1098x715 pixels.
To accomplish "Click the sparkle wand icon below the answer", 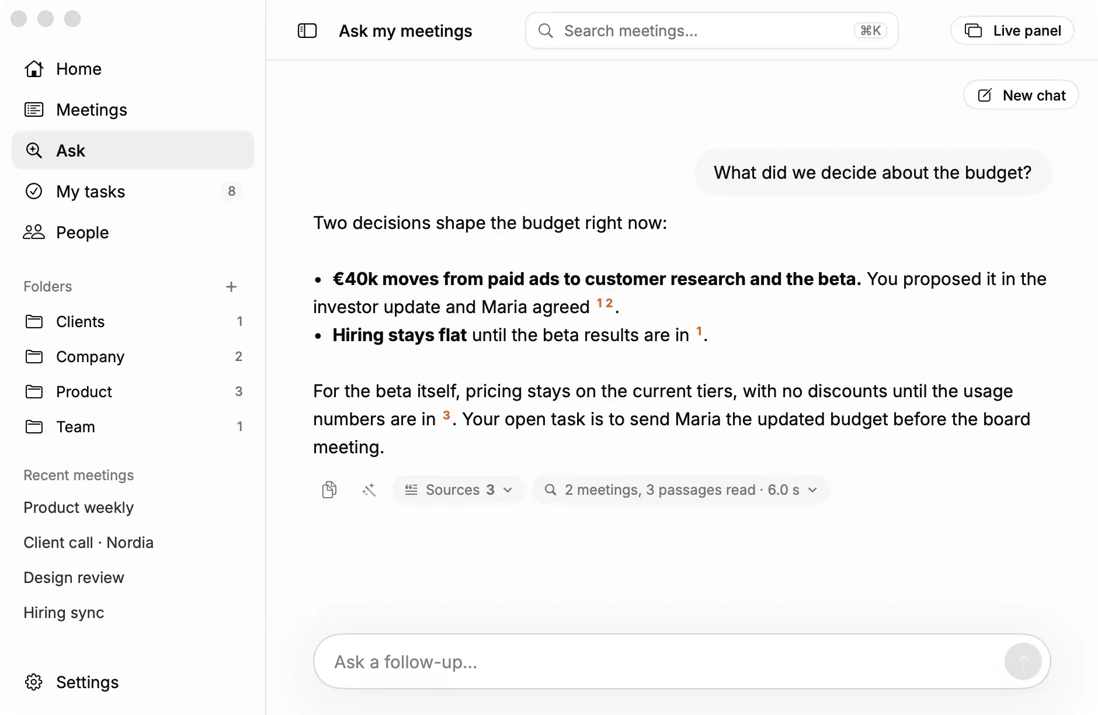I will (x=369, y=490).
